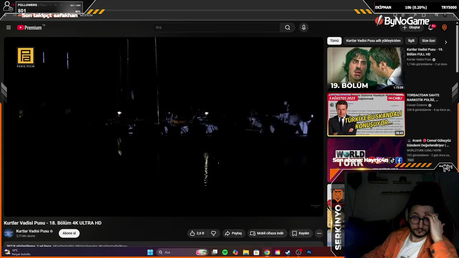Image resolution: width=459 pixels, height=258 pixels.
Task: Open Microsoft Store from taskbar
Action: (x=256, y=252)
